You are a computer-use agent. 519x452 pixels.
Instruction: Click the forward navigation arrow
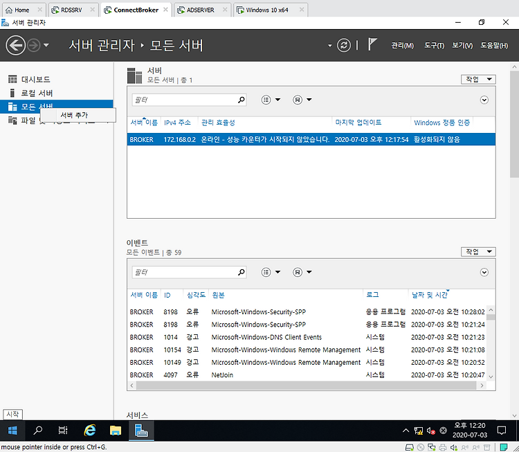tap(33, 45)
